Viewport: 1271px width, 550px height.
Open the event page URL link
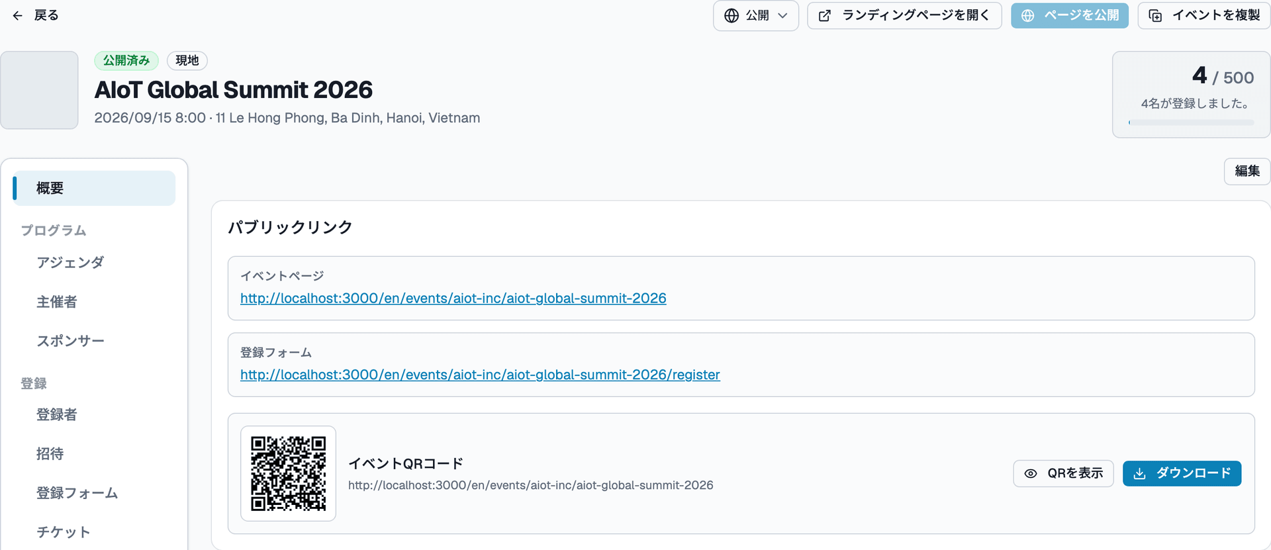point(453,298)
